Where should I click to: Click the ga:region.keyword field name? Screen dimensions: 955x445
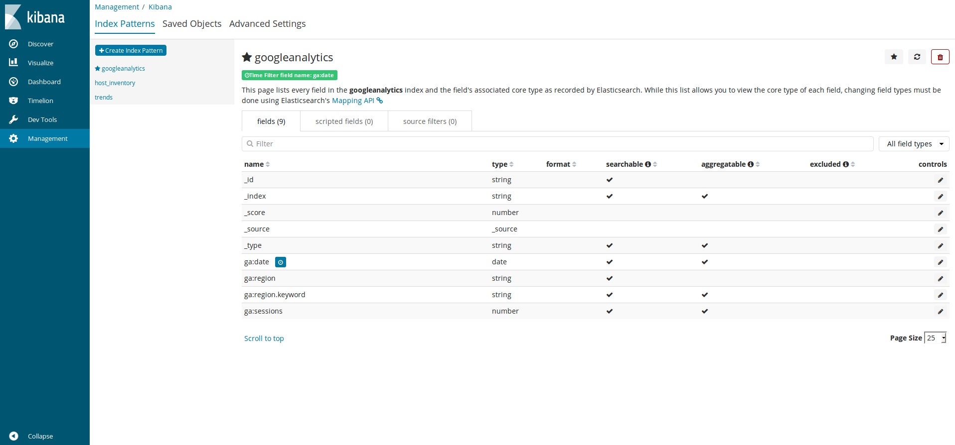coord(275,295)
